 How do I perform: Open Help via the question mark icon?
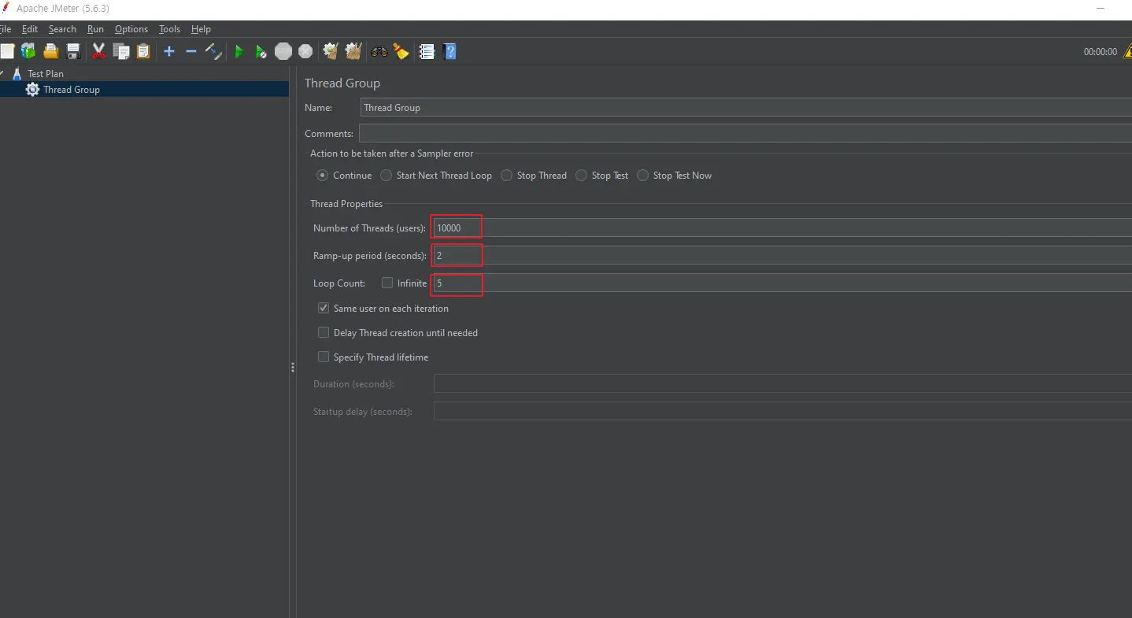click(x=449, y=52)
